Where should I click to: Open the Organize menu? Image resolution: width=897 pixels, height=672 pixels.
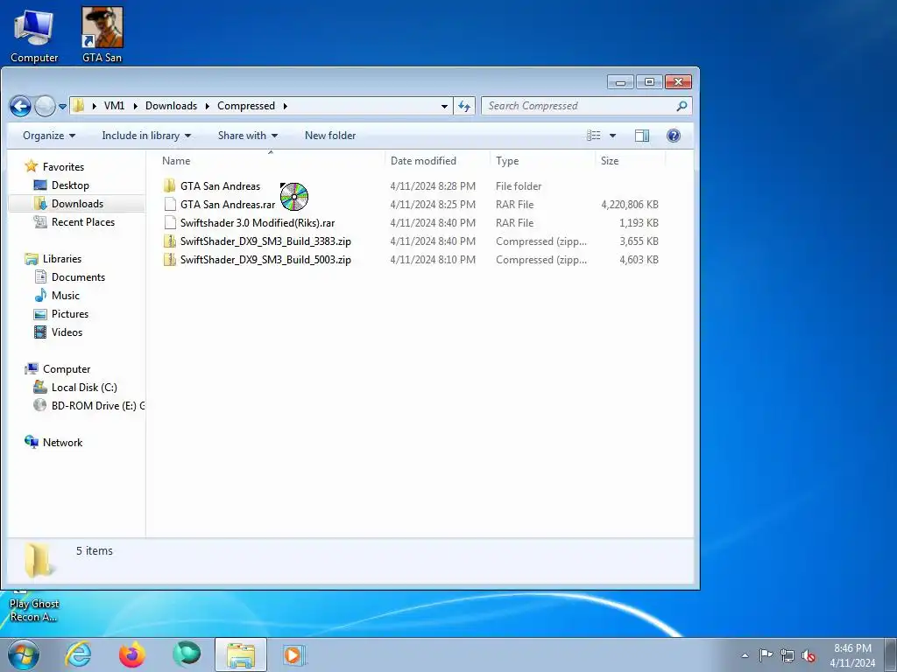click(x=49, y=136)
